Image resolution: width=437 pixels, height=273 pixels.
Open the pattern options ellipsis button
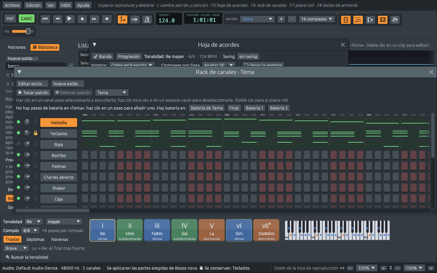[x=292, y=19]
